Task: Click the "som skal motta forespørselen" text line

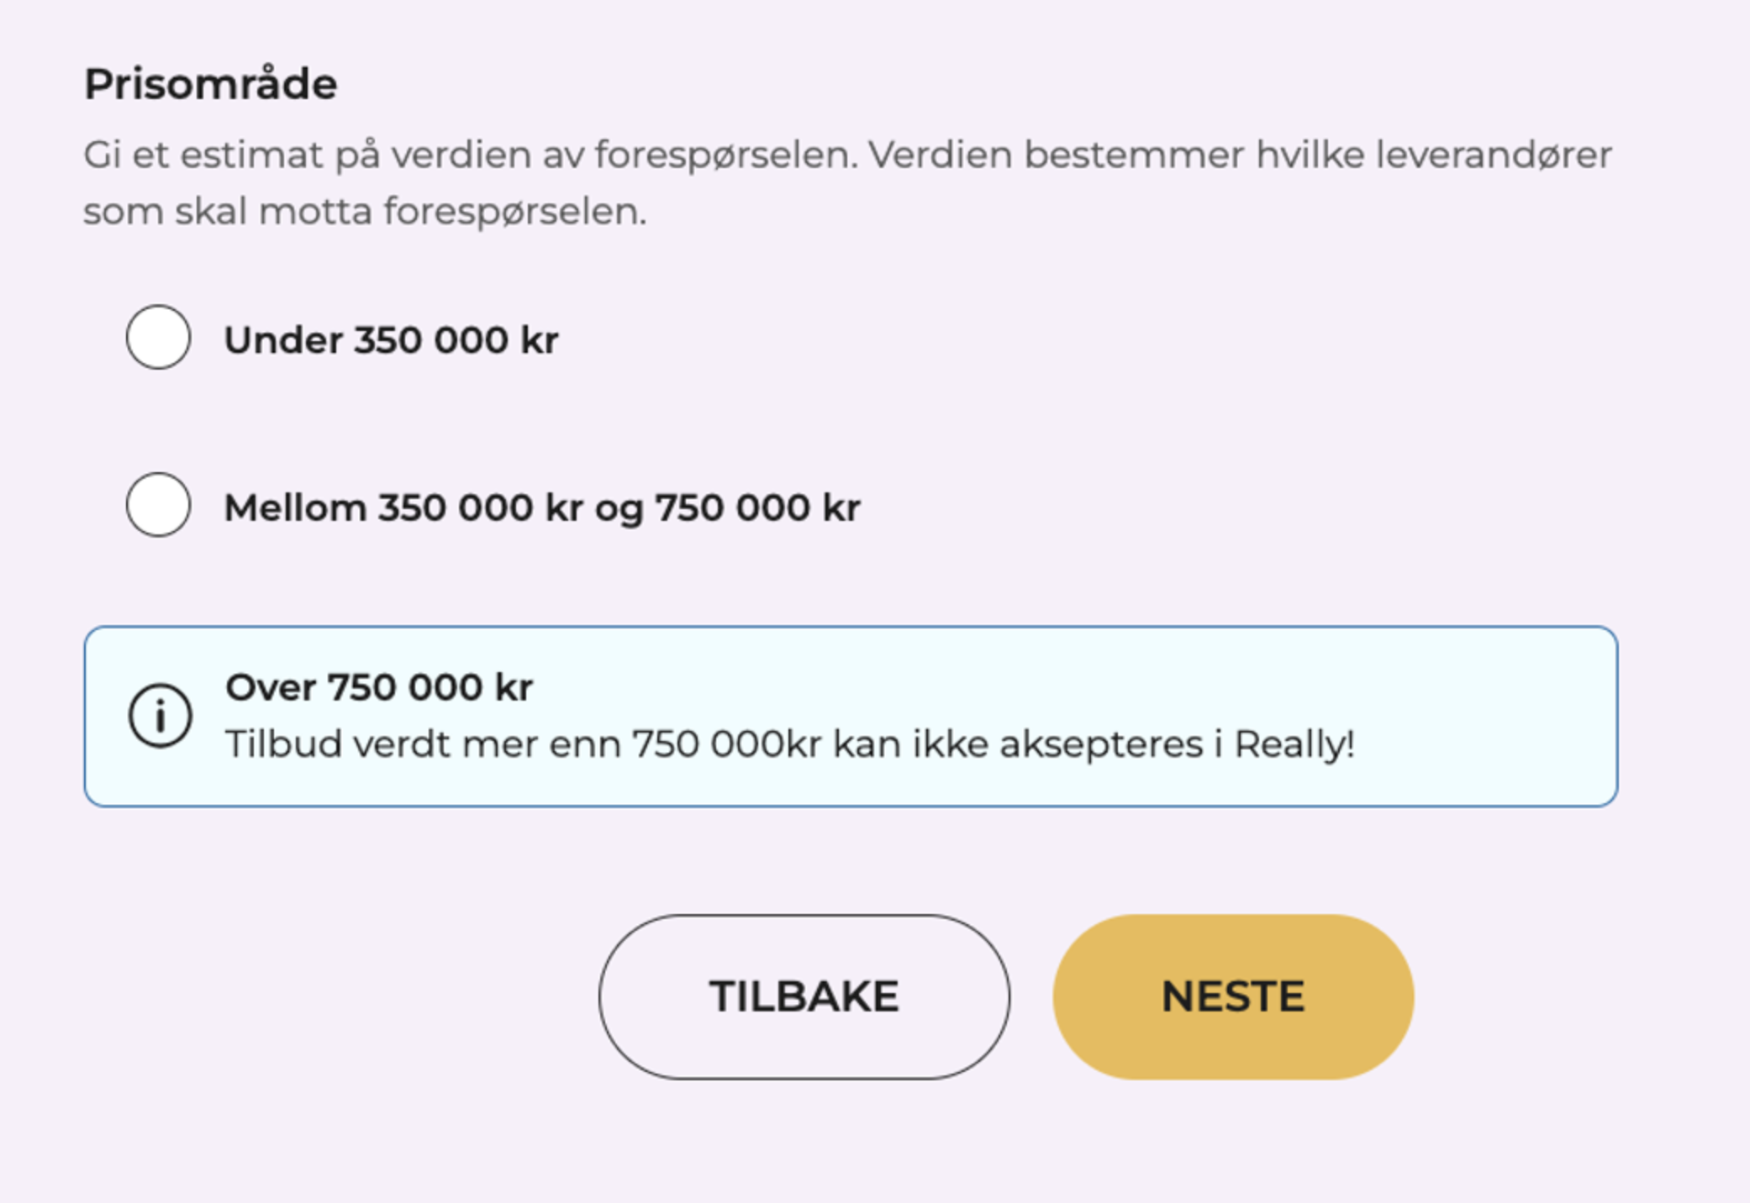Action: pos(365,211)
